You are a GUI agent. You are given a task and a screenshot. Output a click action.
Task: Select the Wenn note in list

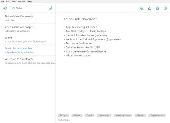tap(30, 39)
